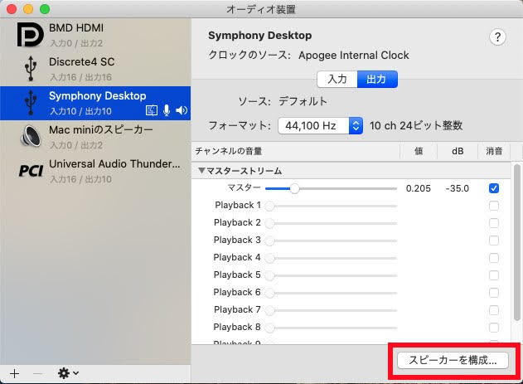Click the microphone input icon on Symphony Desktop

coord(167,110)
